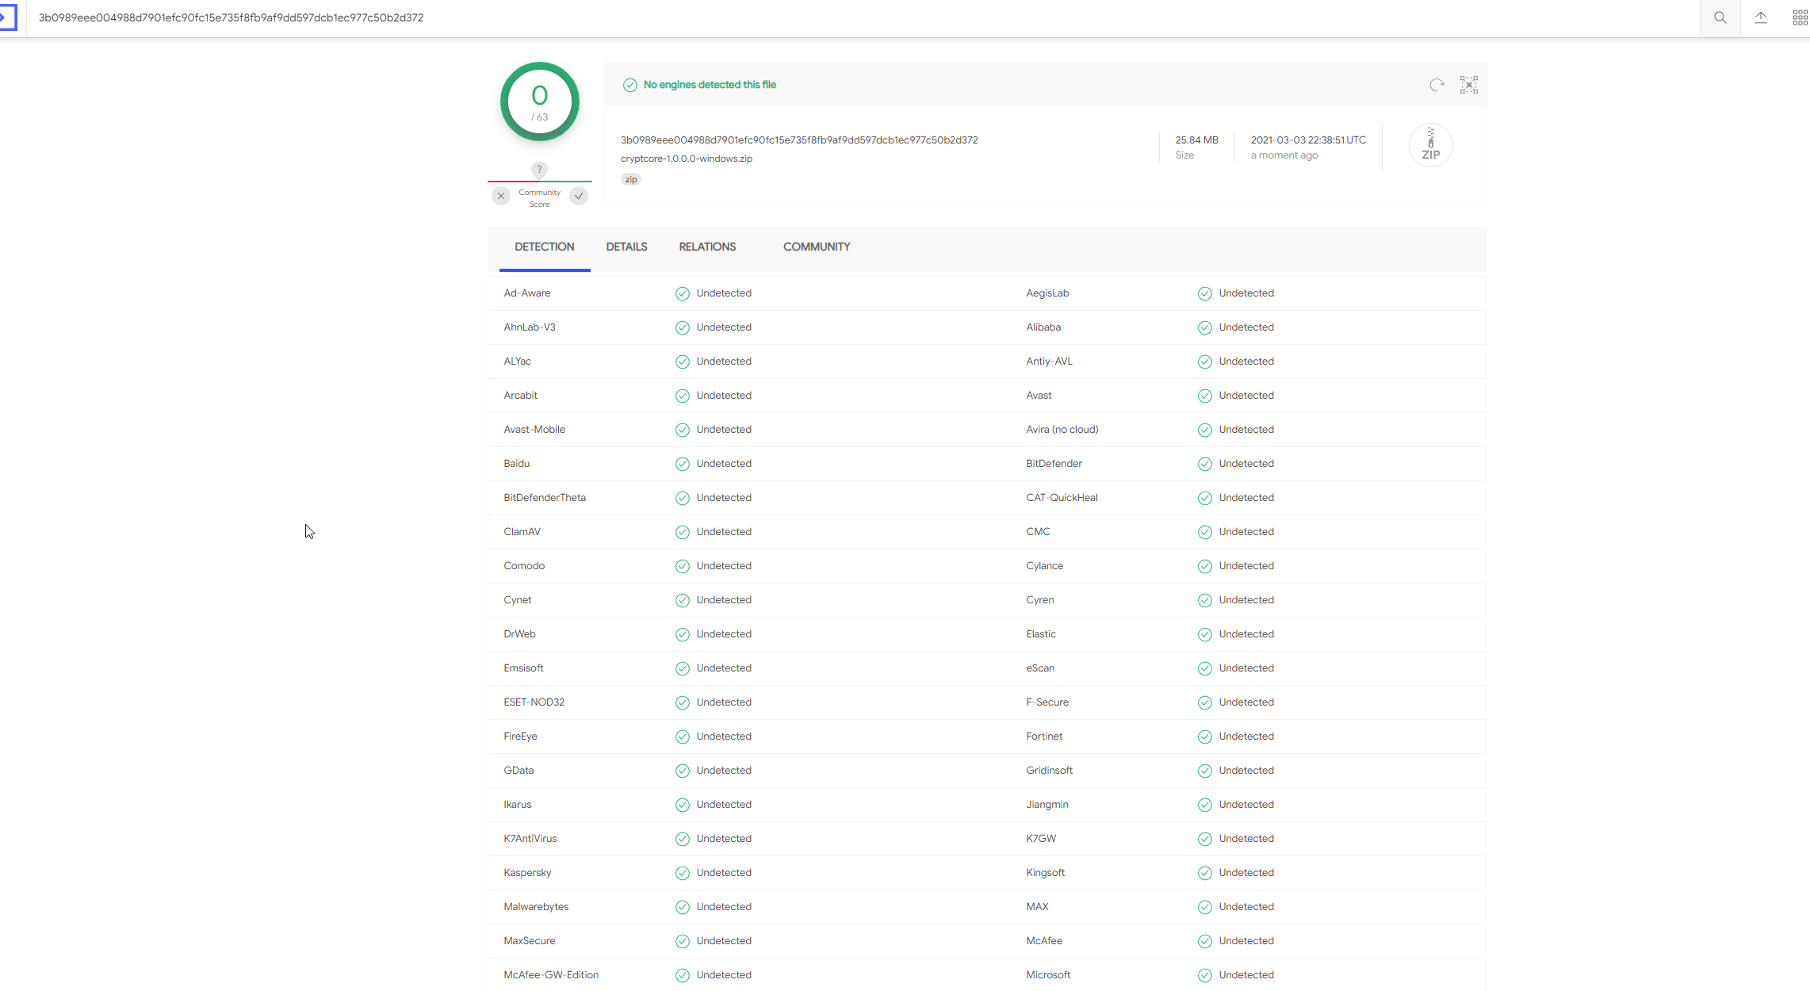Screen dimensions: 1810x991
Task: Open the upload file icon
Action: coord(1761,17)
